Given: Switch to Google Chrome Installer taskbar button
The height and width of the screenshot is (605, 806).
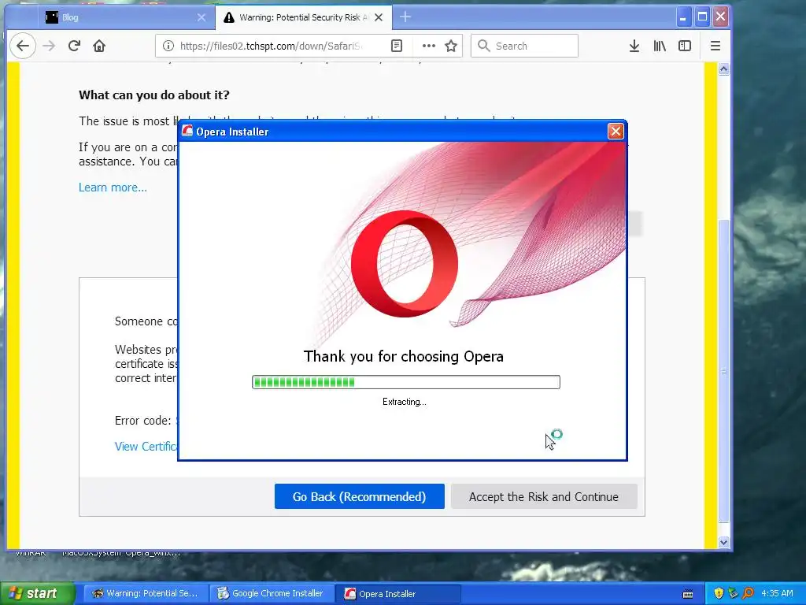Looking at the screenshot, I should [272, 593].
